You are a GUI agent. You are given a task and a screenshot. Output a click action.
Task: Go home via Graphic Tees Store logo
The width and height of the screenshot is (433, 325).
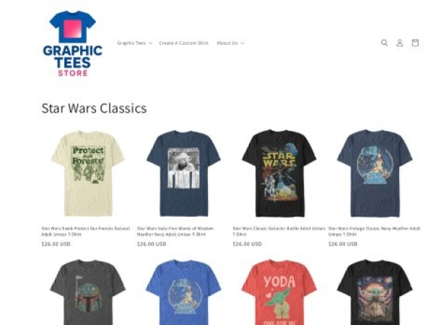tap(73, 43)
